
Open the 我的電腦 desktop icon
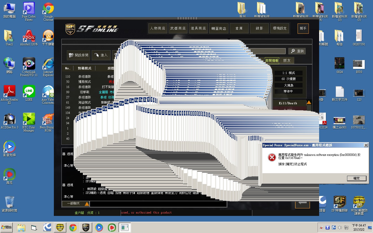click(9, 10)
